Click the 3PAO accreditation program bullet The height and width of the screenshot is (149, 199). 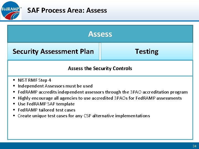pos(103,92)
